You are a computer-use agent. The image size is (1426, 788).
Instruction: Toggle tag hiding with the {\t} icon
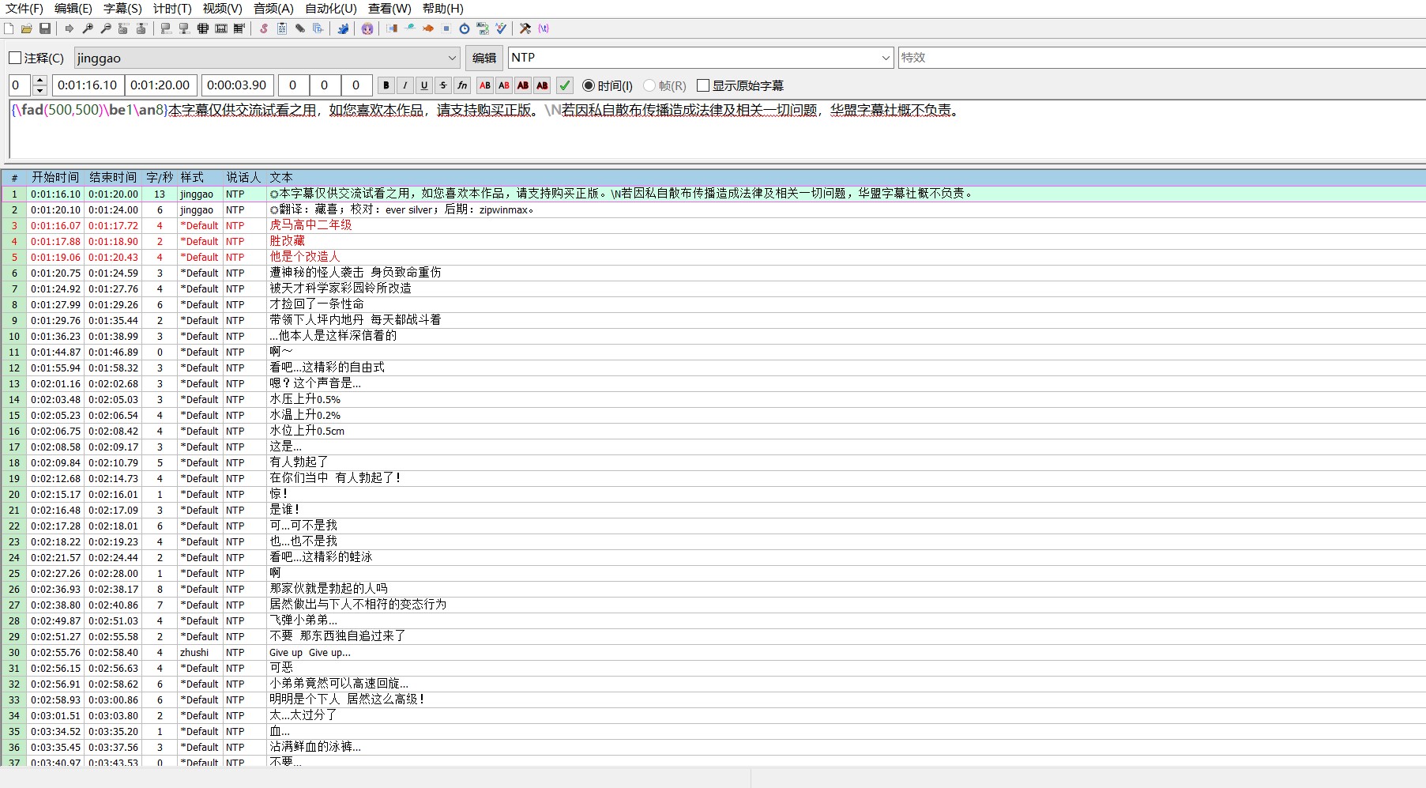[544, 28]
